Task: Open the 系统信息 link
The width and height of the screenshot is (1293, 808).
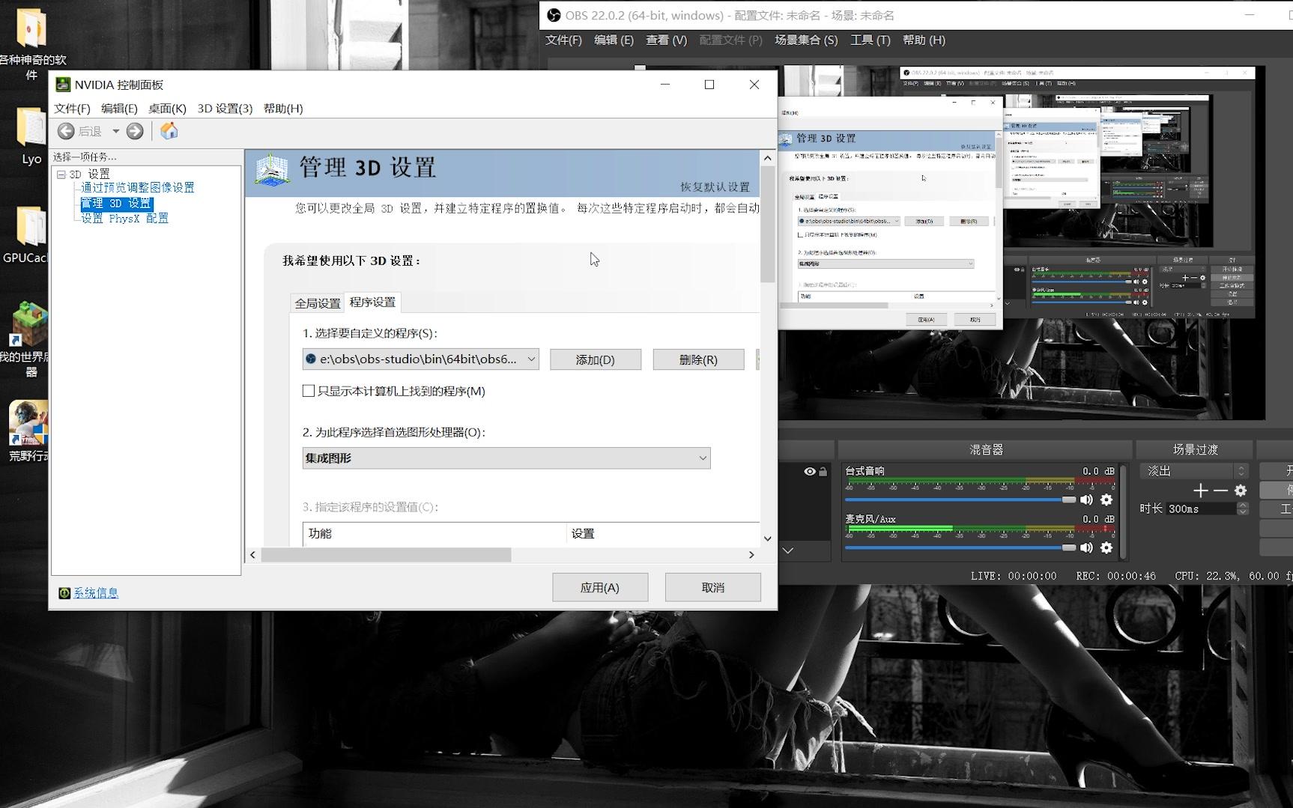Action: click(96, 593)
